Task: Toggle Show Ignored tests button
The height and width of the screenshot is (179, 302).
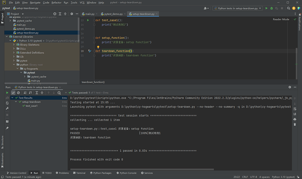Action: click(x=18, y=93)
